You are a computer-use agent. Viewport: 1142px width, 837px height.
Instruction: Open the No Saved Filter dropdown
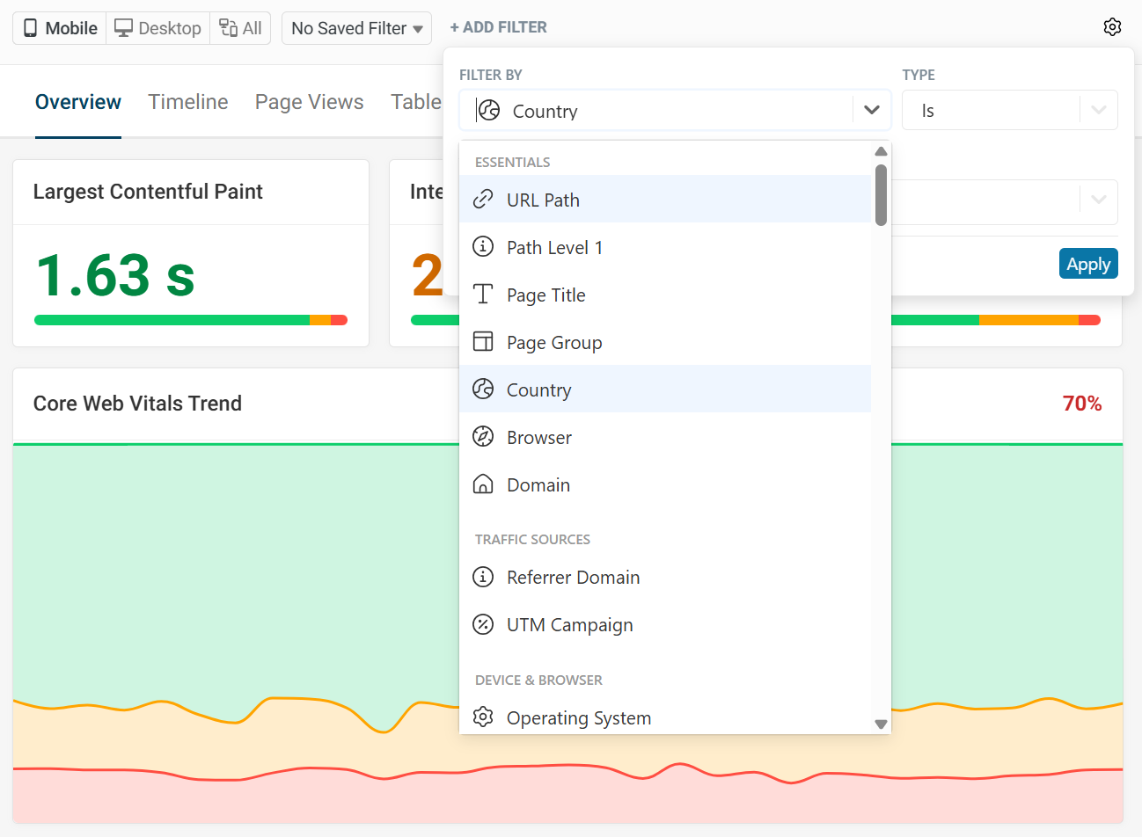coord(356,28)
